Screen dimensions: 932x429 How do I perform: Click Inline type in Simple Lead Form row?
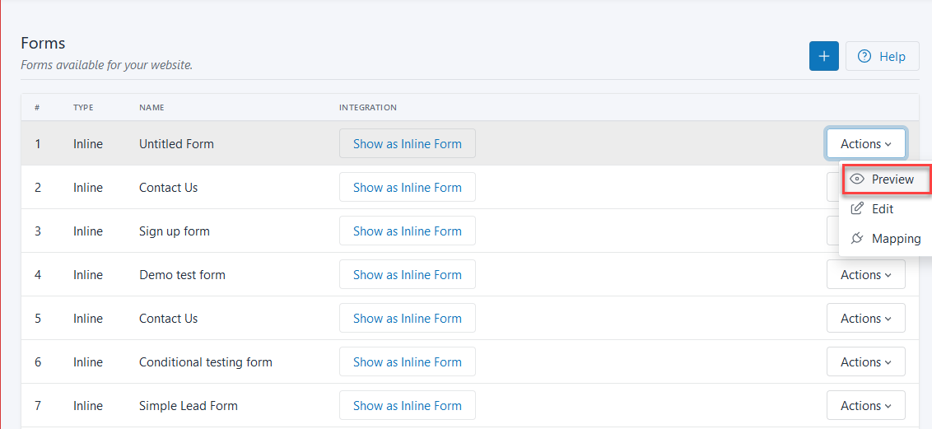point(88,406)
